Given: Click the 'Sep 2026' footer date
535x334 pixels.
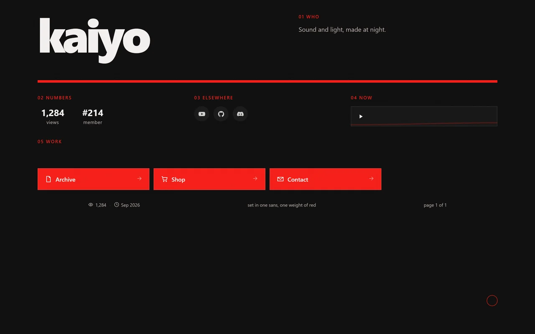Looking at the screenshot, I should tap(130, 205).
